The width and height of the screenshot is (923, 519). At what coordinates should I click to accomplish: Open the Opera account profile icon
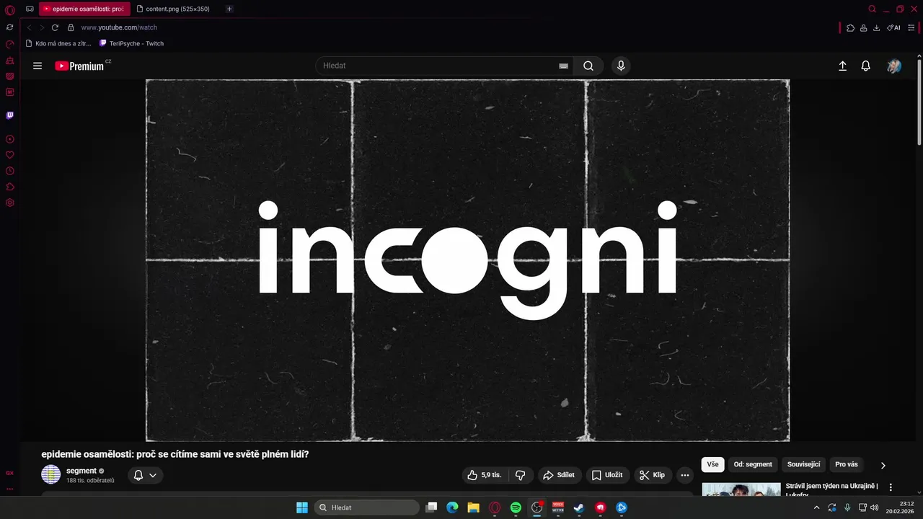click(x=863, y=27)
